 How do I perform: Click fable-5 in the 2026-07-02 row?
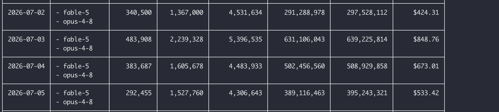(76, 13)
